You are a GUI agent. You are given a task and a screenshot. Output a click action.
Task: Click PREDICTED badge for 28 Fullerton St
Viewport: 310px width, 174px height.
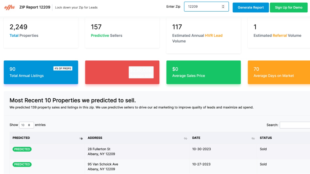22,149
